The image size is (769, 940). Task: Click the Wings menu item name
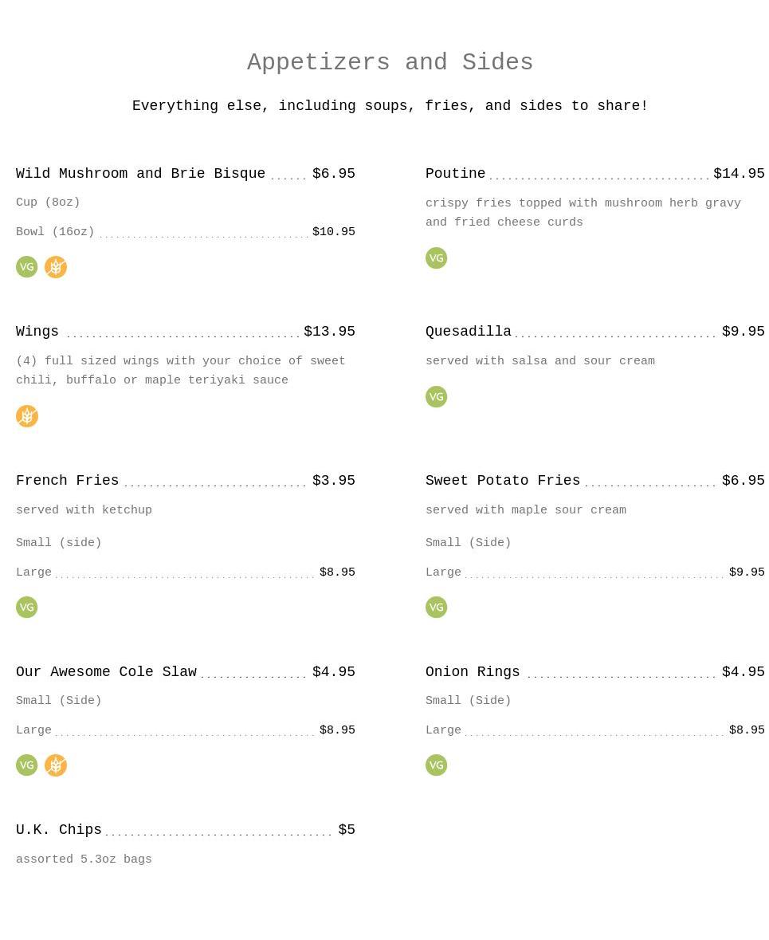[x=37, y=332]
